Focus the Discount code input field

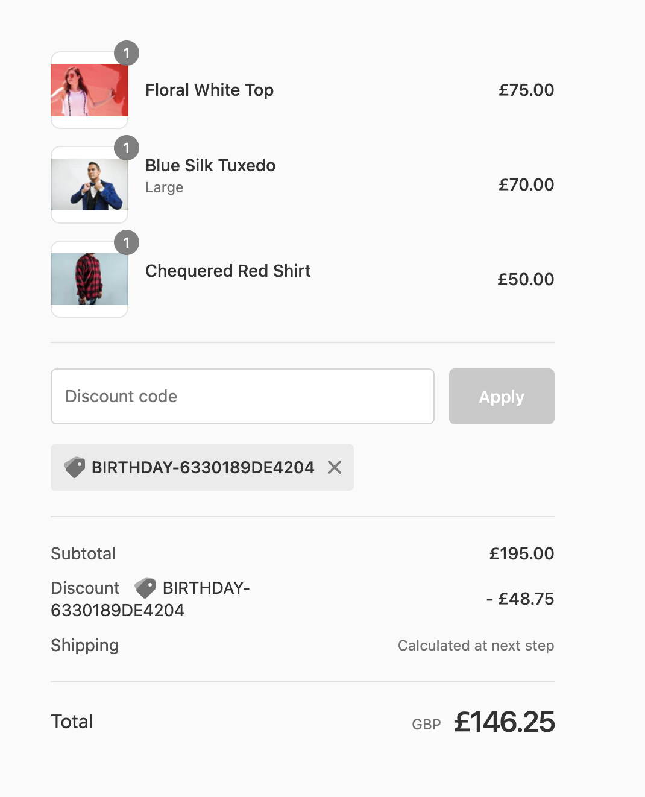click(x=242, y=397)
